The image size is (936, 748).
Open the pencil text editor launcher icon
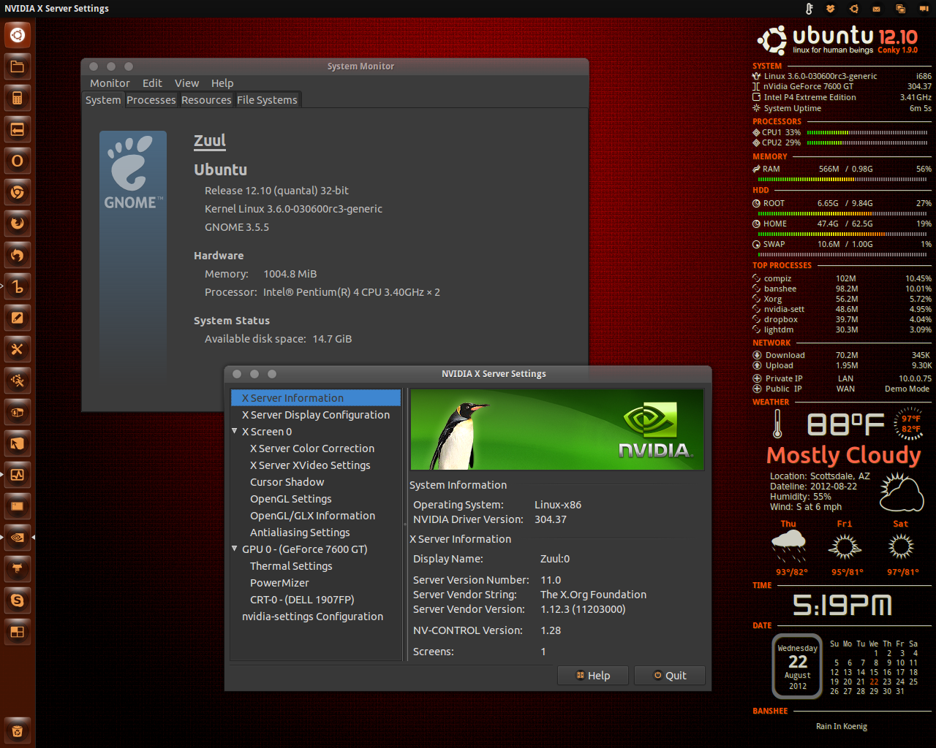tap(18, 318)
